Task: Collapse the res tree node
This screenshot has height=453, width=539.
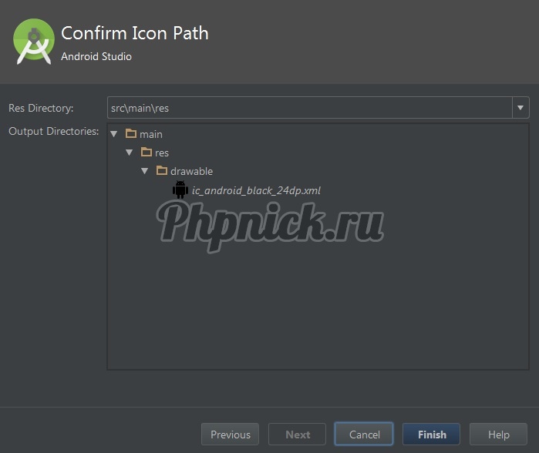Action: (130, 153)
